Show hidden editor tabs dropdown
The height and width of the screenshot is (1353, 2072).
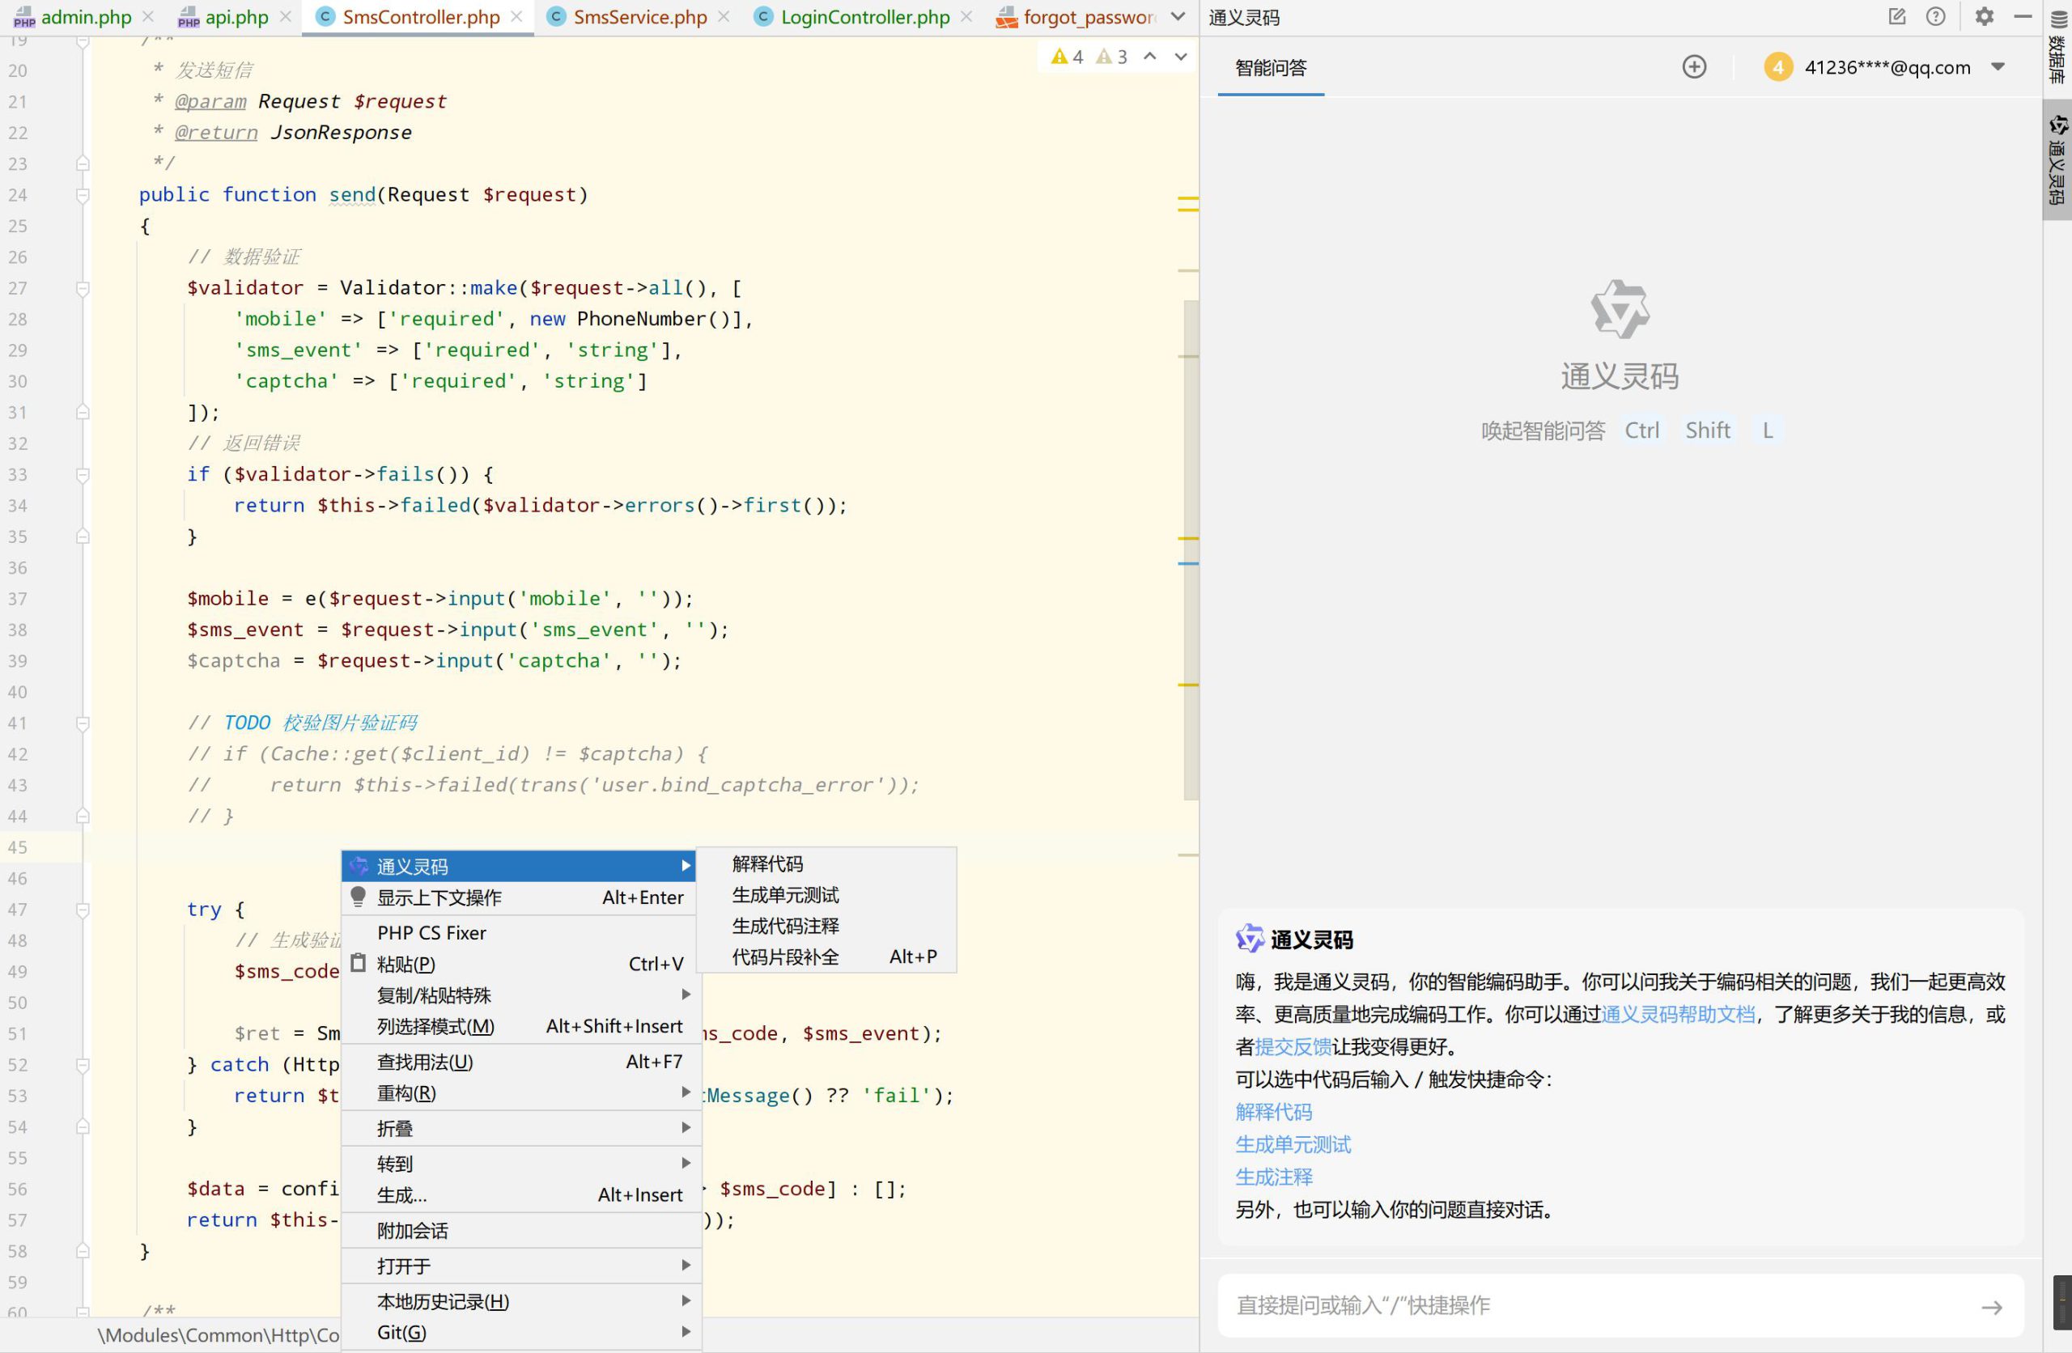(1178, 16)
